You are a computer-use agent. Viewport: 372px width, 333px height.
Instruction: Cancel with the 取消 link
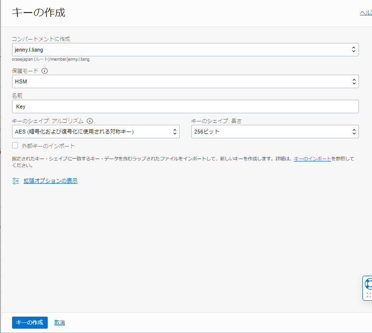[60, 322]
